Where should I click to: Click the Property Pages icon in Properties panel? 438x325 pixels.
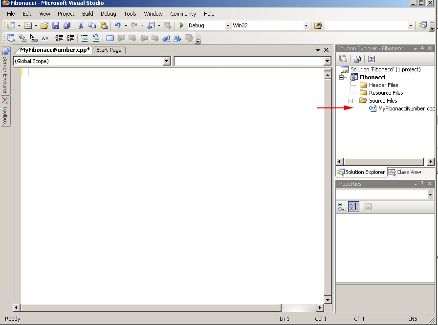[368, 207]
